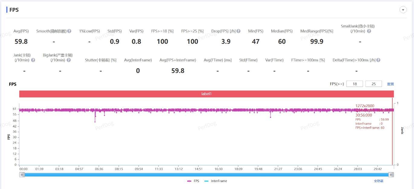Grab the right handle of the time range slider
Screen dimensions: 414x189
coord(391,175)
